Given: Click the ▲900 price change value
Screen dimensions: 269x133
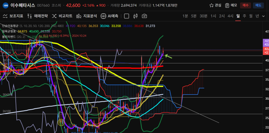Looking at the screenshot, I should click(101, 6).
